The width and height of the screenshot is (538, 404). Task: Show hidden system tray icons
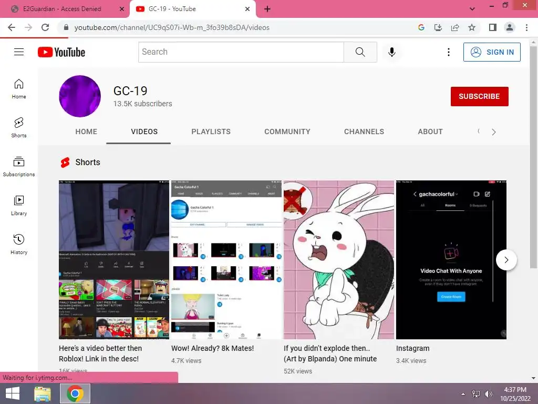click(463, 393)
